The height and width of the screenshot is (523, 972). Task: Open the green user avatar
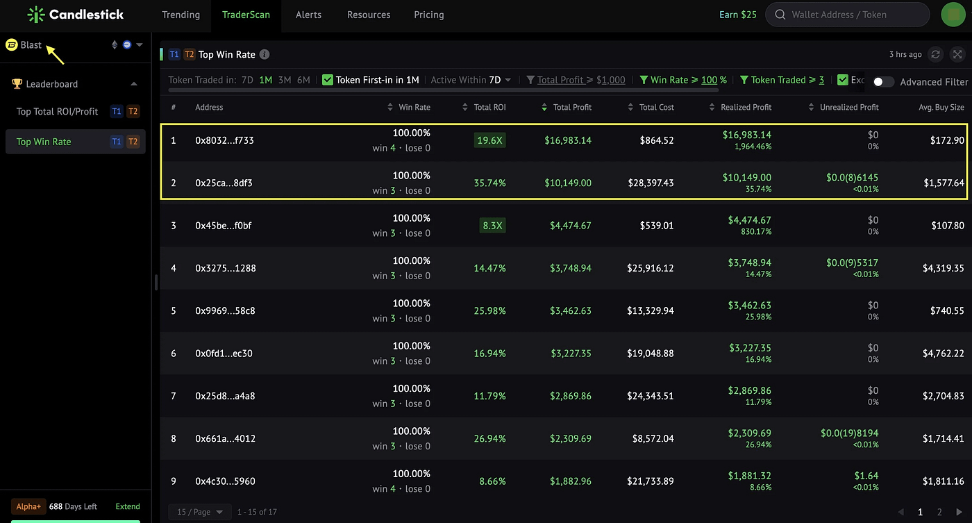tap(953, 15)
